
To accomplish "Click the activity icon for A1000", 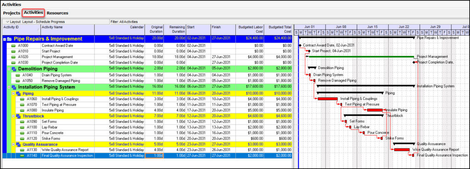I will tap(13, 46).
